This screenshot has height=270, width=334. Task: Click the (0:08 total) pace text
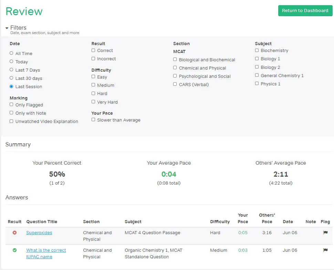pyautogui.click(x=169, y=183)
